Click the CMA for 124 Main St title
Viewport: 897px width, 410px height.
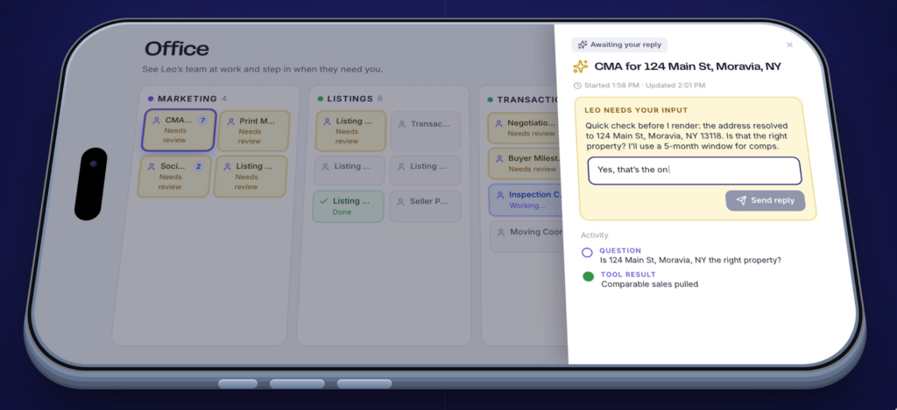pos(688,66)
